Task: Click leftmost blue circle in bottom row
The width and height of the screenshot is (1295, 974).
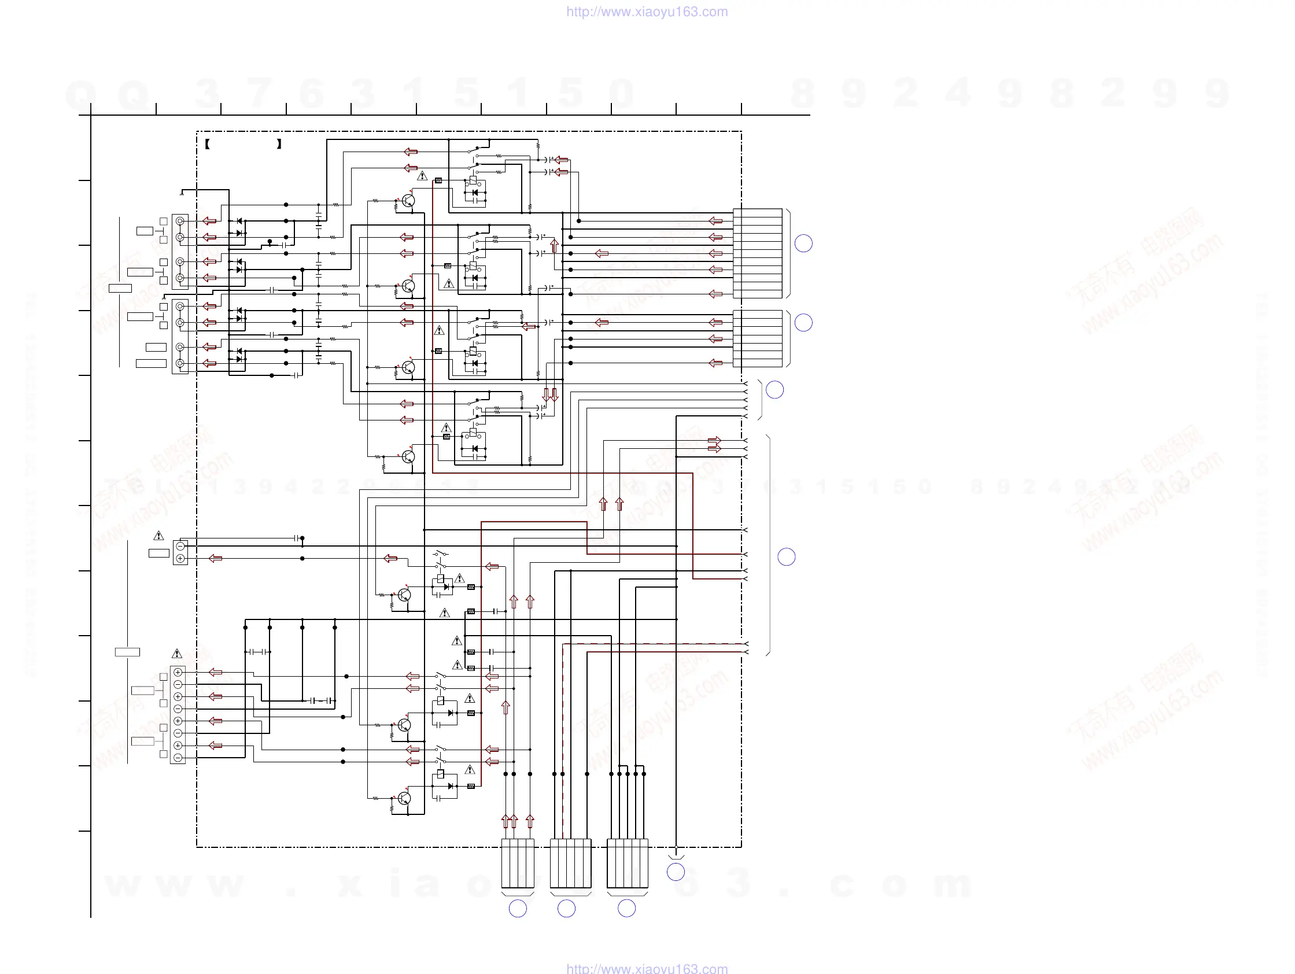Action: click(518, 909)
